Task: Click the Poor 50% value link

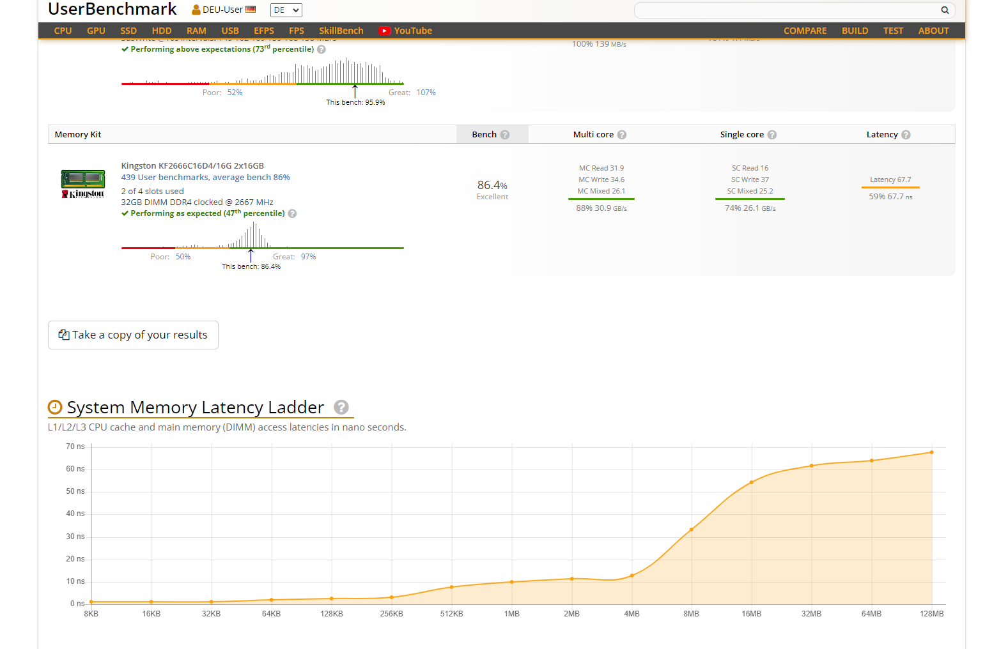Action: tap(183, 257)
